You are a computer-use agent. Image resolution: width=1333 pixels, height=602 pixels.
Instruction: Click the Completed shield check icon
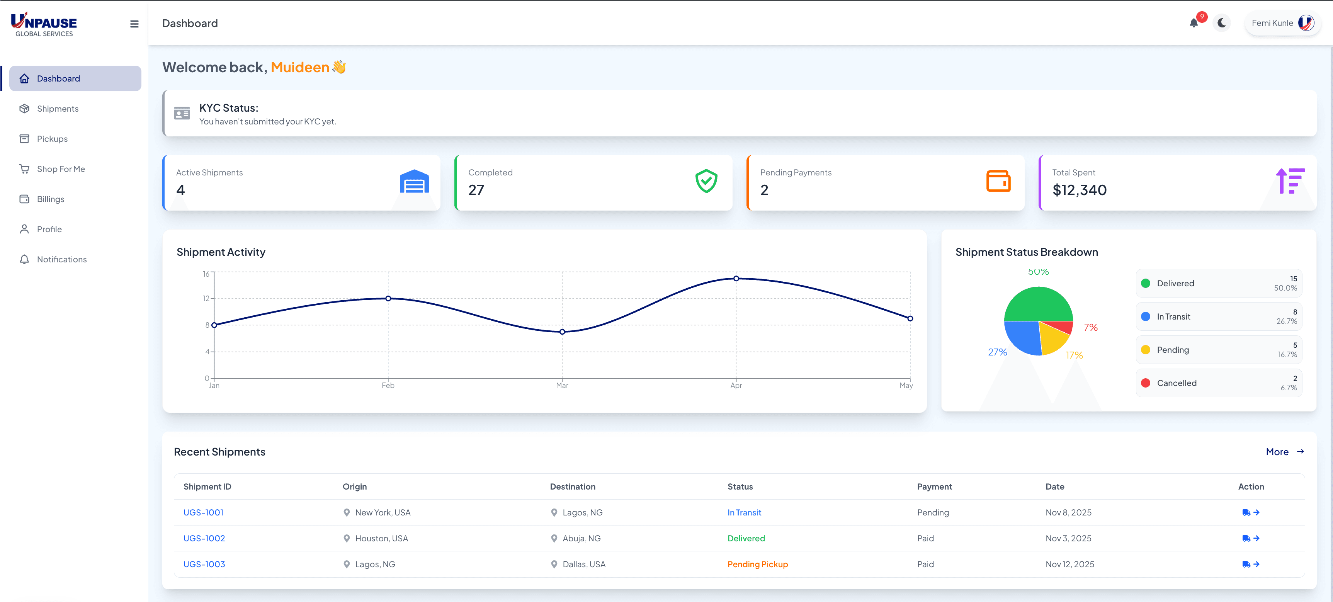tap(706, 181)
